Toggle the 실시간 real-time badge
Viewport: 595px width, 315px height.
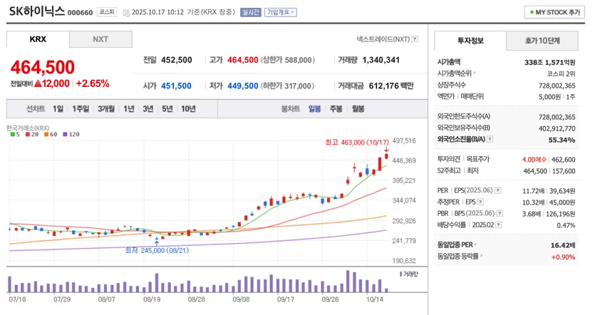250,13
